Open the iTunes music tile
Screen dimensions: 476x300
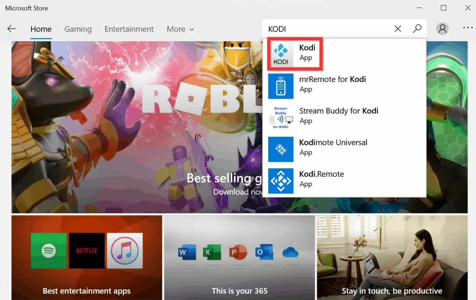pos(125,251)
